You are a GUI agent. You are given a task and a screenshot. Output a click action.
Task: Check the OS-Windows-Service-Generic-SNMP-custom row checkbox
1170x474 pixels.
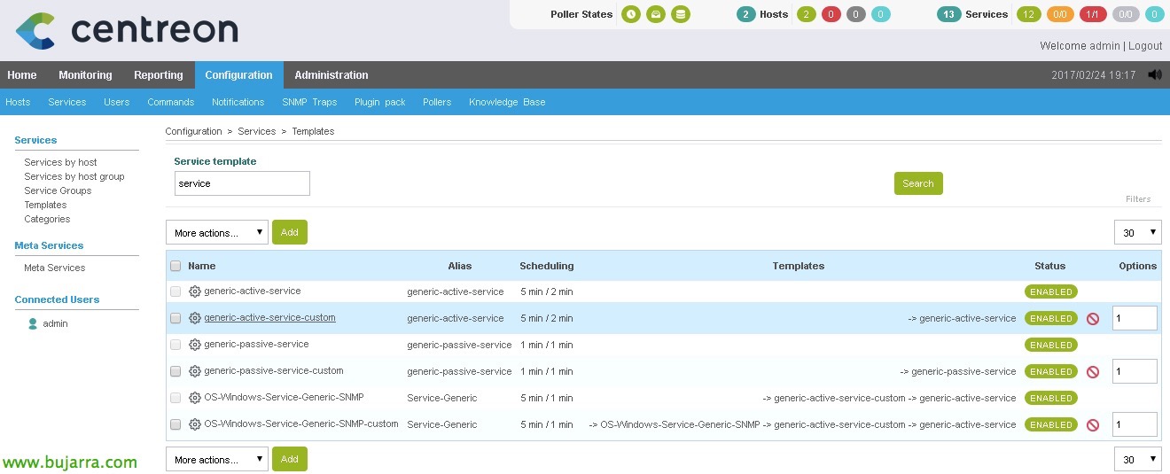click(x=175, y=424)
